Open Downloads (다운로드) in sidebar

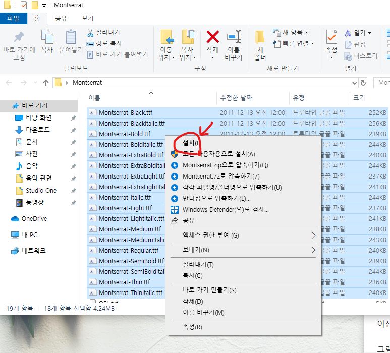(x=38, y=130)
